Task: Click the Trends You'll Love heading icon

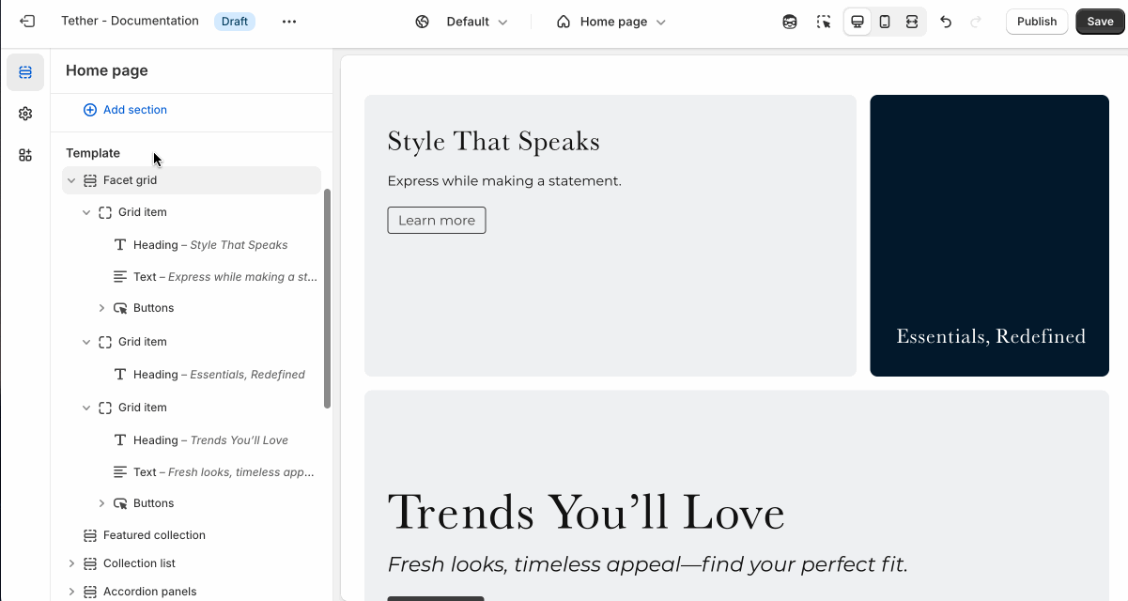Action: pyautogui.click(x=120, y=440)
